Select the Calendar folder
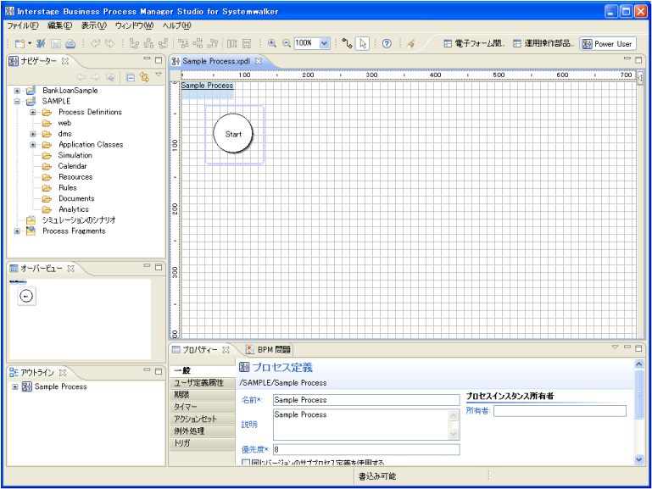Viewport: 652px width, 489px height. coord(72,166)
